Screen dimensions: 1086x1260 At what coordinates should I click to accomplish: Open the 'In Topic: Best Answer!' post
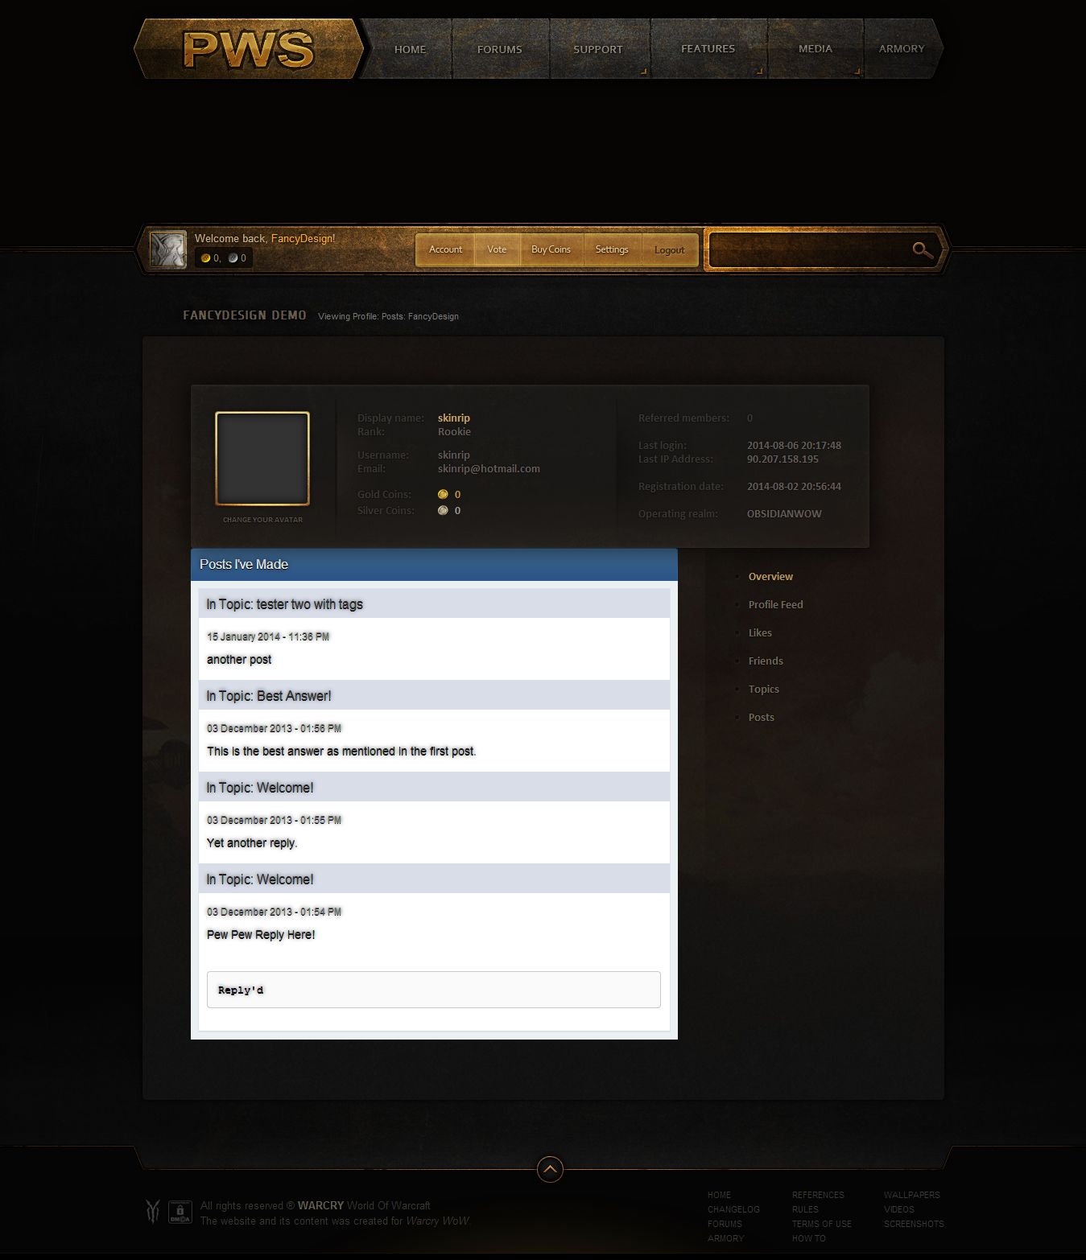[269, 696]
